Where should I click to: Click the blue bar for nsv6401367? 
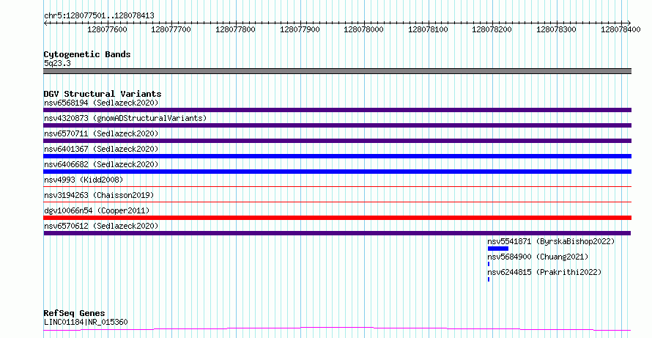click(x=337, y=156)
